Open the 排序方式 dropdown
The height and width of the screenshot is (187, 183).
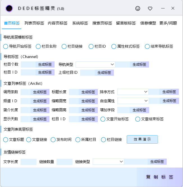click(x=133, y=92)
